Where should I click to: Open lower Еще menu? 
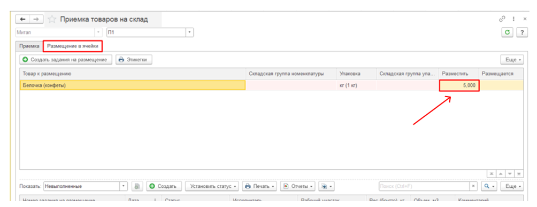pyautogui.click(x=512, y=187)
